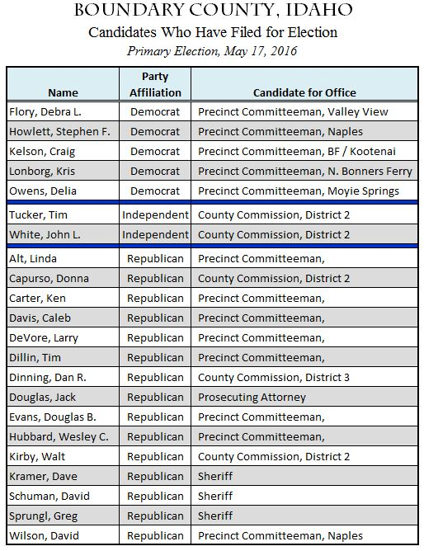
Task: Select the Sprungl, Greg name cell
Action: [x=63, y=516]
